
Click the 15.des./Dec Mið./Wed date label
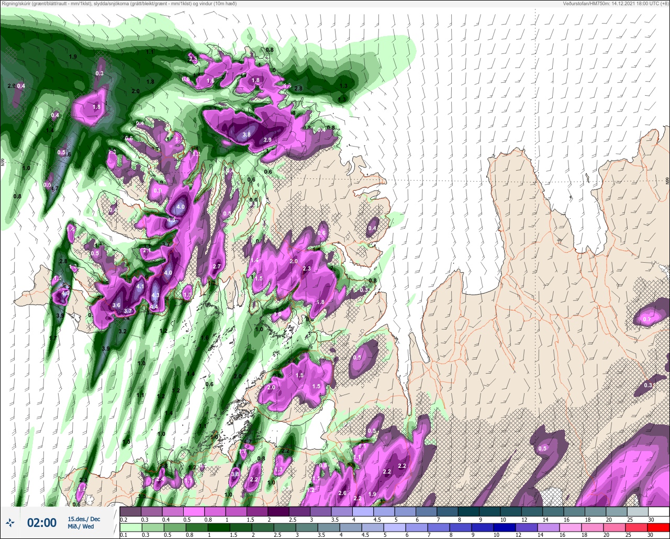[x=84, y=522]
